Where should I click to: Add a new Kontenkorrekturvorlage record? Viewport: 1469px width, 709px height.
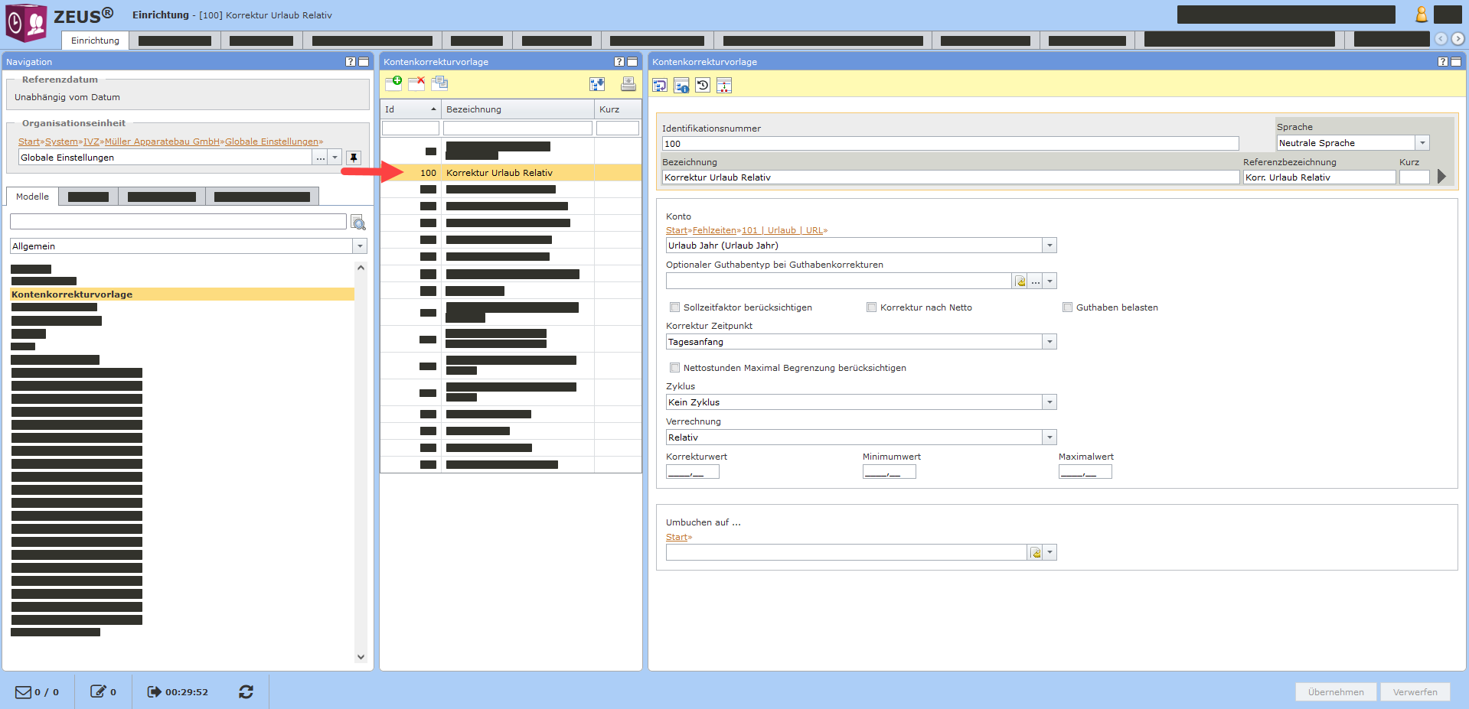coord(393,83)
